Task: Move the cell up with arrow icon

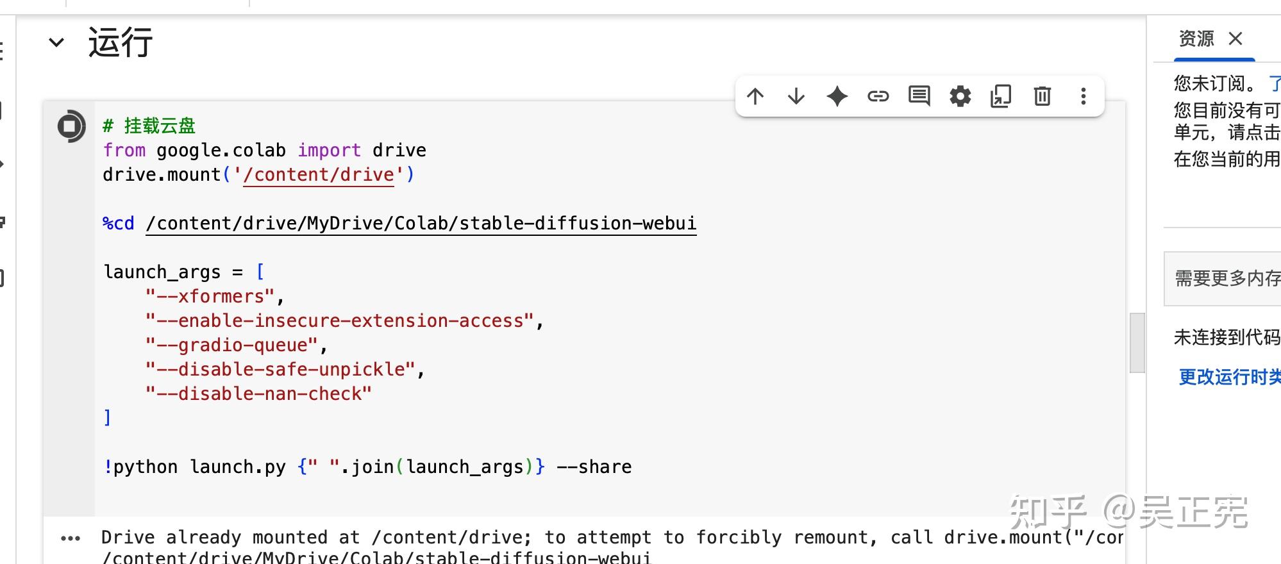Action: coord(755,96)
